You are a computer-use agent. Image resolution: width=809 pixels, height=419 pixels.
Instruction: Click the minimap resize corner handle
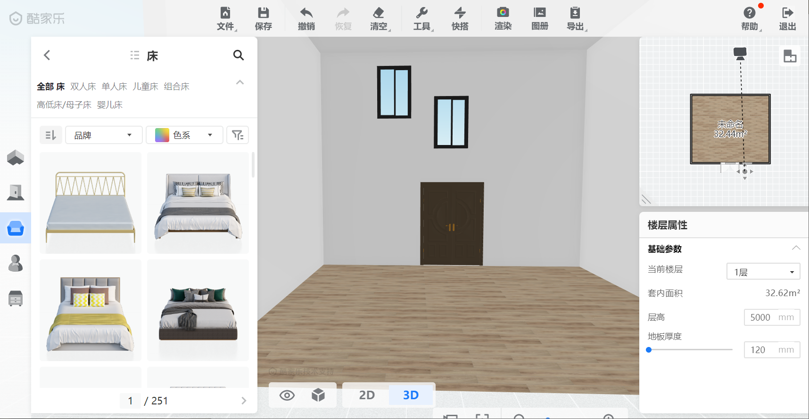pos(646,199)
